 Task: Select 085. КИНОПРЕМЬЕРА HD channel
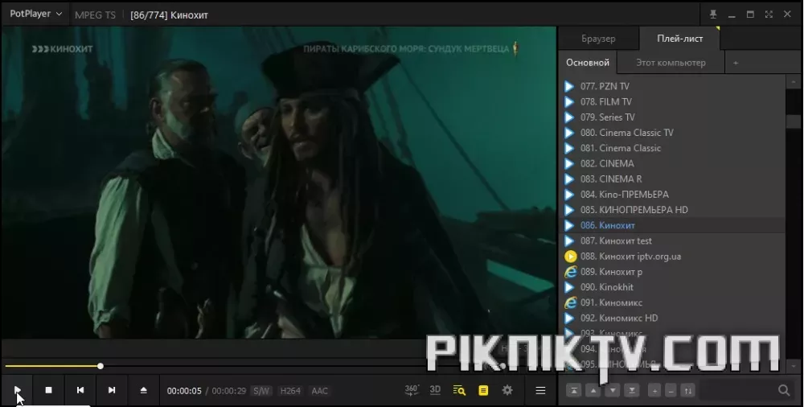click(671, 209)
